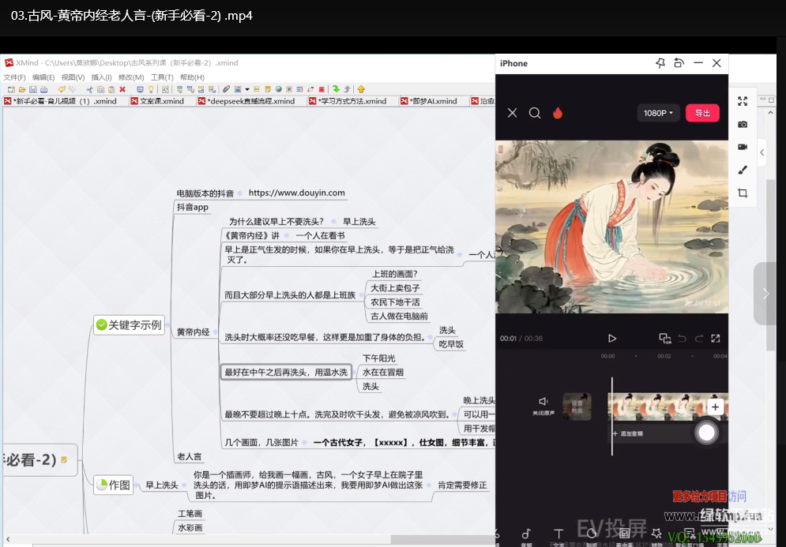Mute original sound via speaker icon
Viewport: 786px width, 547px height.
543,402
